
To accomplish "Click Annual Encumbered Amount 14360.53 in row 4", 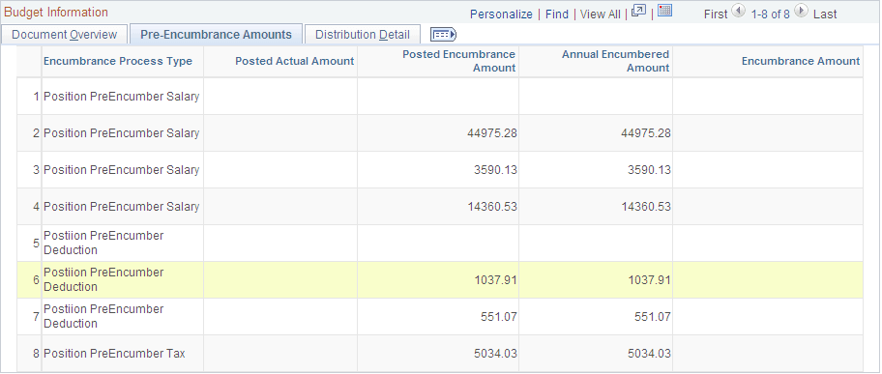I will [646, 207].
